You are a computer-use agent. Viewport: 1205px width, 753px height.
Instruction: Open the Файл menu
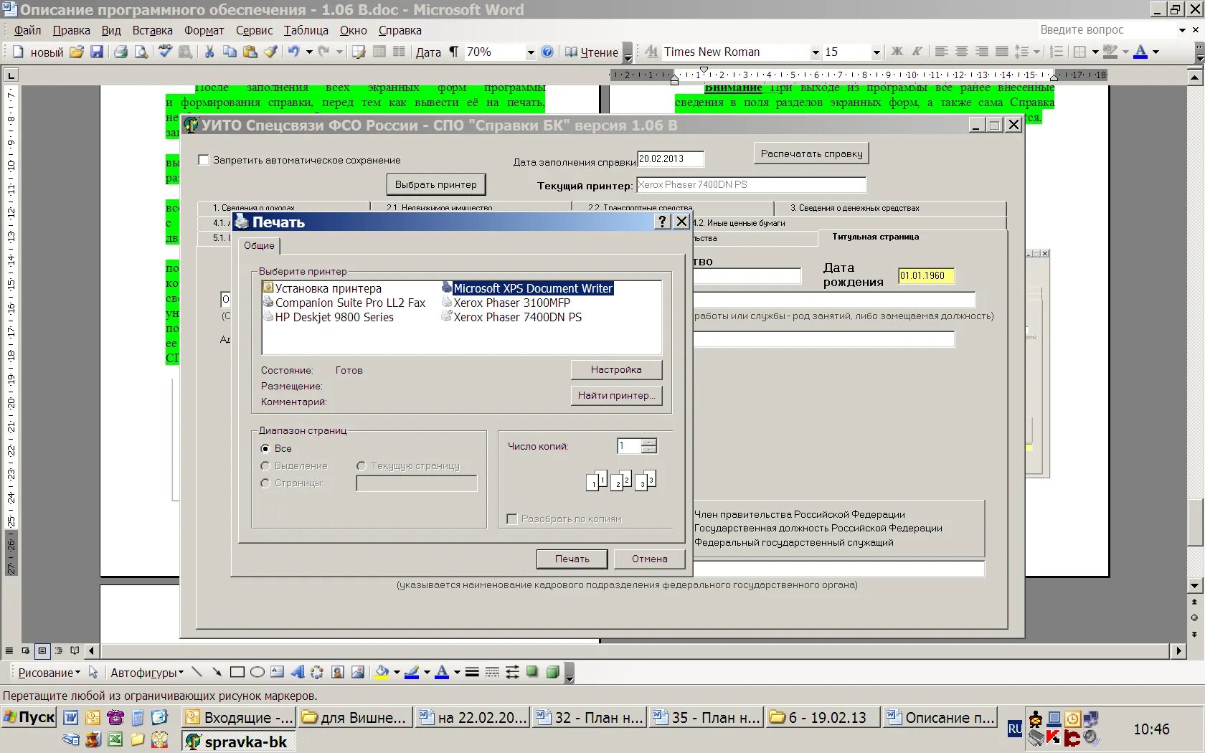28,30
